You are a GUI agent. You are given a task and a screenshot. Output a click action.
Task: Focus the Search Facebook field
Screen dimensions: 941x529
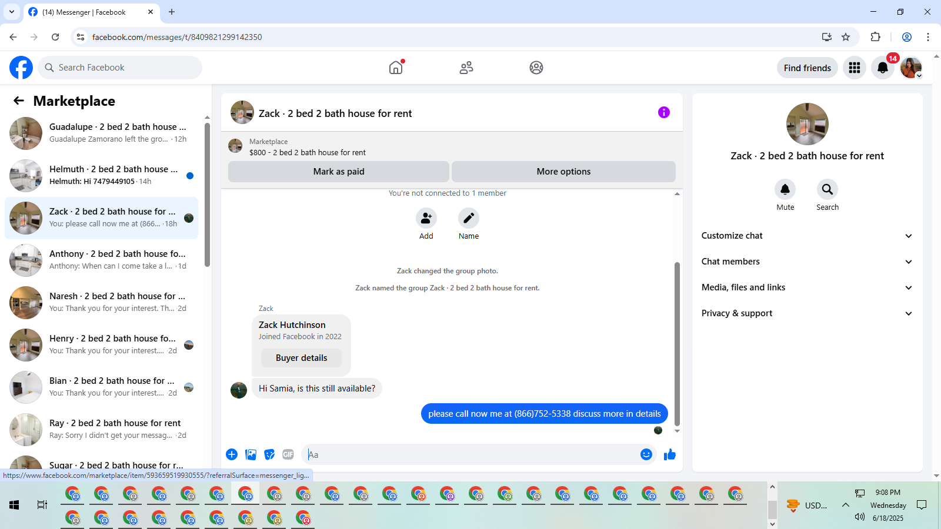point(120,68)
